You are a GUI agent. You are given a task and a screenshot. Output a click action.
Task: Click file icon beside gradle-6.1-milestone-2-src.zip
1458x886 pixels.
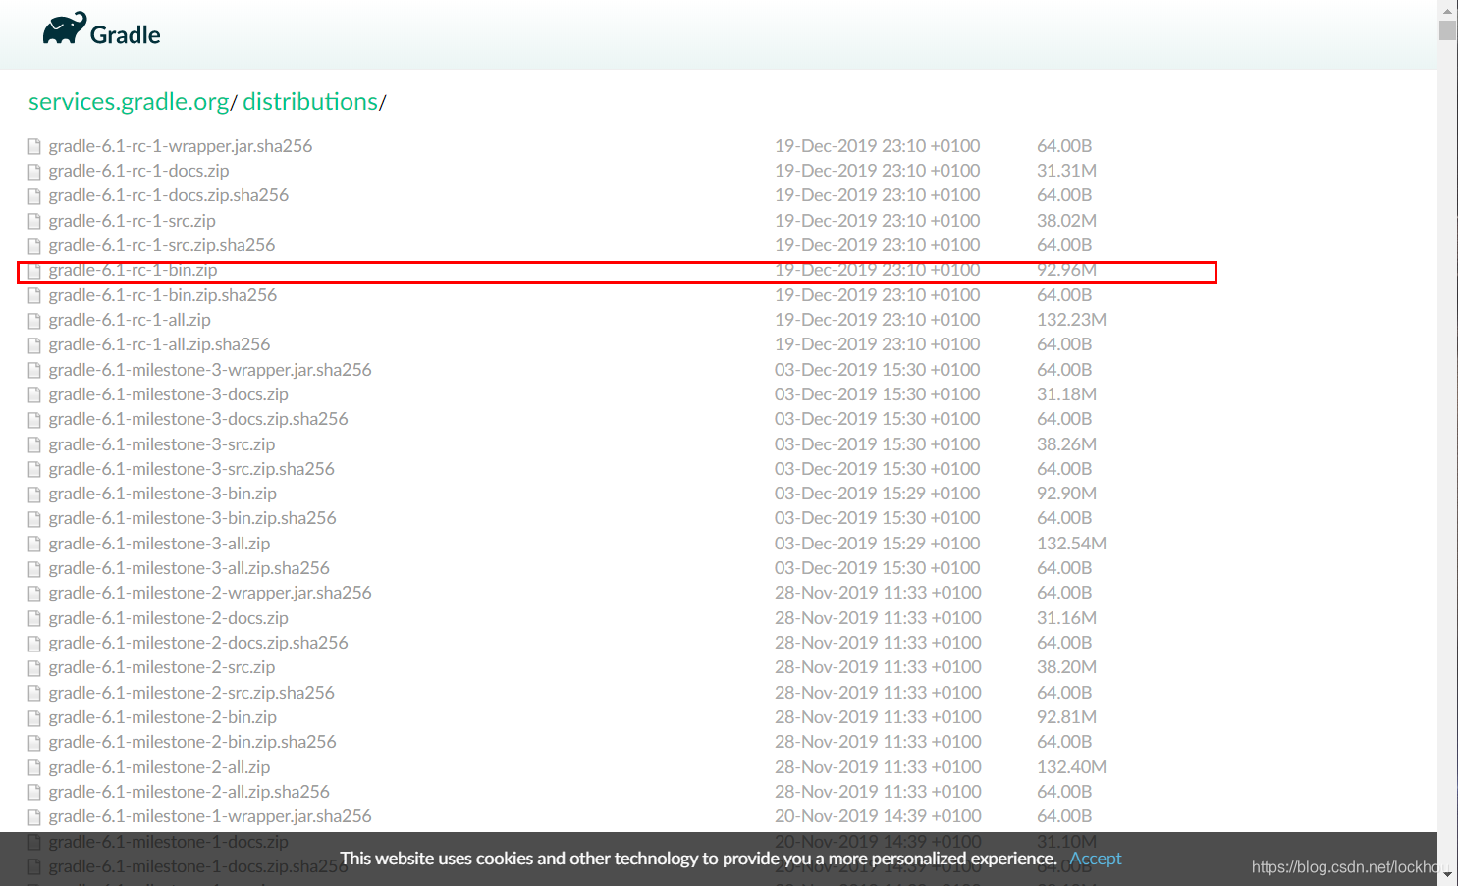pyautogui.click(x=34, y=668)
